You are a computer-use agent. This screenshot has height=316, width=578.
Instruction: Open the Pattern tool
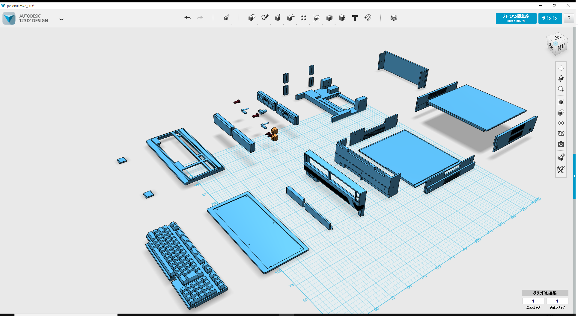pyautogui.click(x=303, y=18)
